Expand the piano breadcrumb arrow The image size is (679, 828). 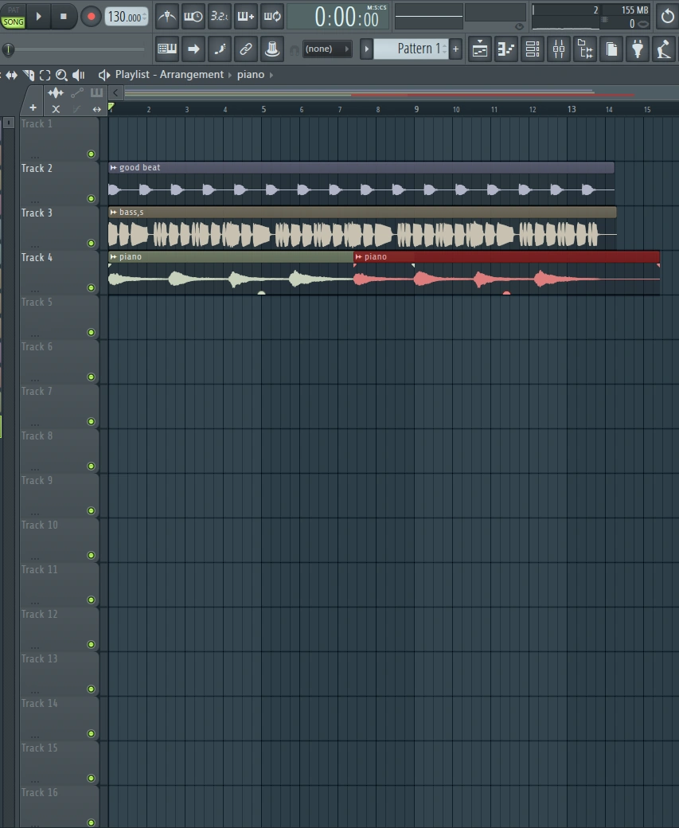(x=271, y=74)
